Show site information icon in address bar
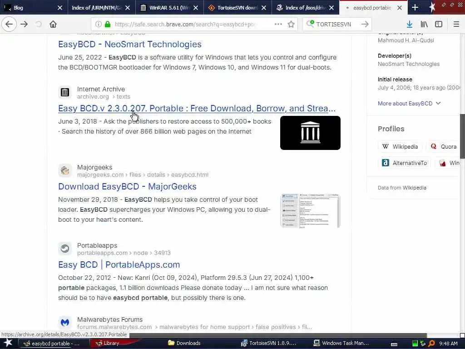 click(98, 24)
